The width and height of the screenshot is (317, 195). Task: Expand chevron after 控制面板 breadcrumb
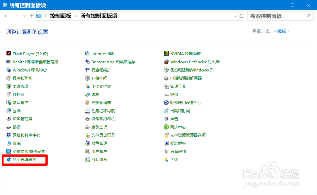click(x=76, y=16)
